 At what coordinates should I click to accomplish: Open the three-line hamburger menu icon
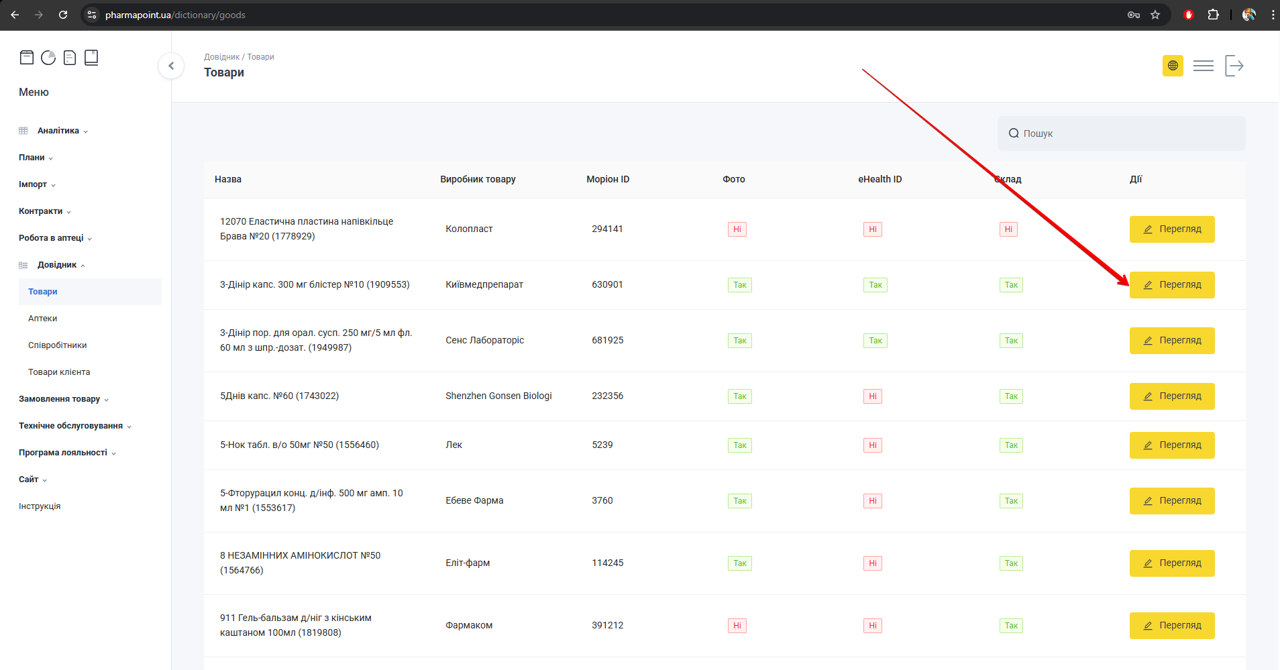(1203, 66)
